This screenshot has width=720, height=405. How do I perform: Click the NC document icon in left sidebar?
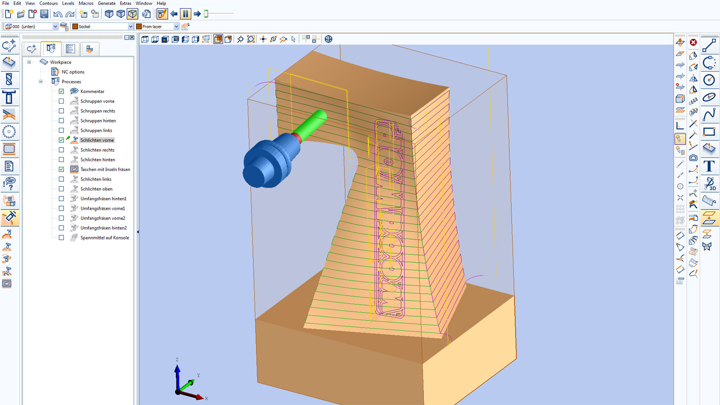click(9, 166)
